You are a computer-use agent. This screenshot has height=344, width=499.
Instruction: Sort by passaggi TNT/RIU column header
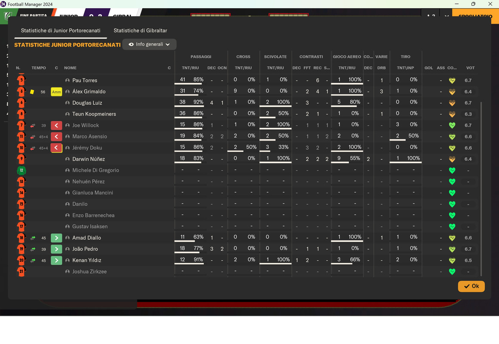190,68
